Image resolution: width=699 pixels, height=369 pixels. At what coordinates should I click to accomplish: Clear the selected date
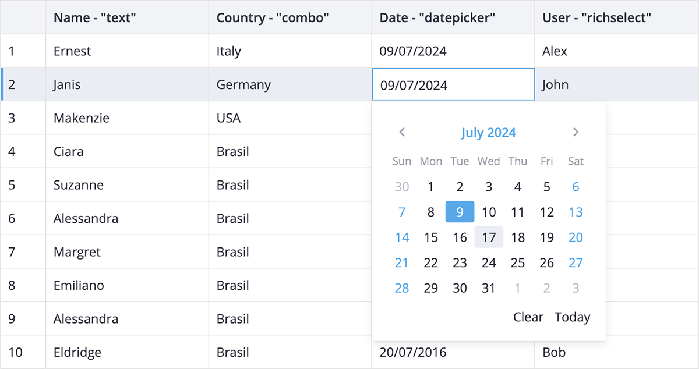click(528, 317)
